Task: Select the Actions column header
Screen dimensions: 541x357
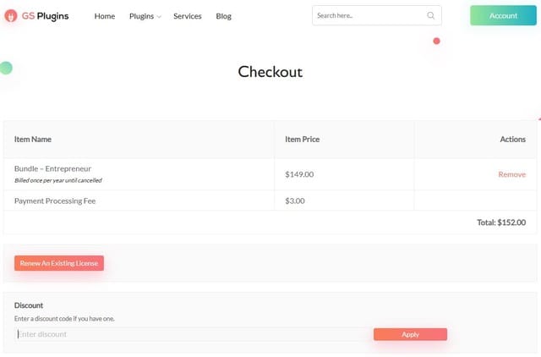Action: point(512,140)
